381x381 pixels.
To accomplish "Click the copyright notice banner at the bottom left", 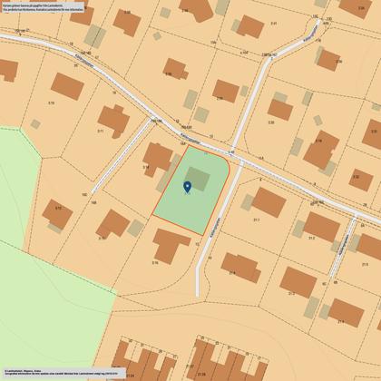I will [x=63, y=373].
